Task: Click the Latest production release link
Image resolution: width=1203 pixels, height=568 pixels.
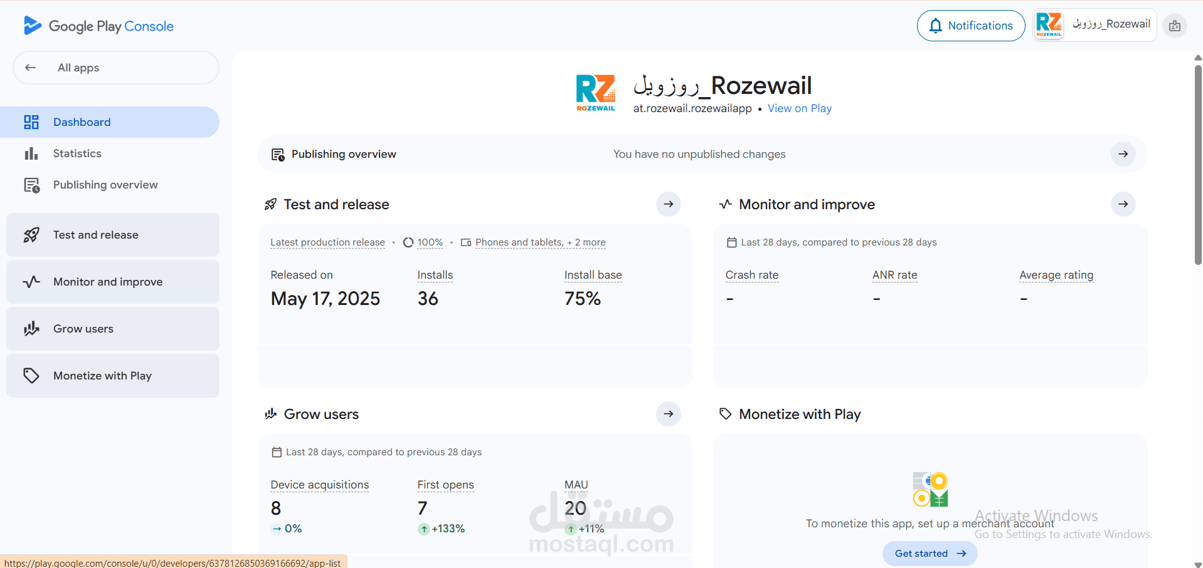Action: [x=327, y=242]
